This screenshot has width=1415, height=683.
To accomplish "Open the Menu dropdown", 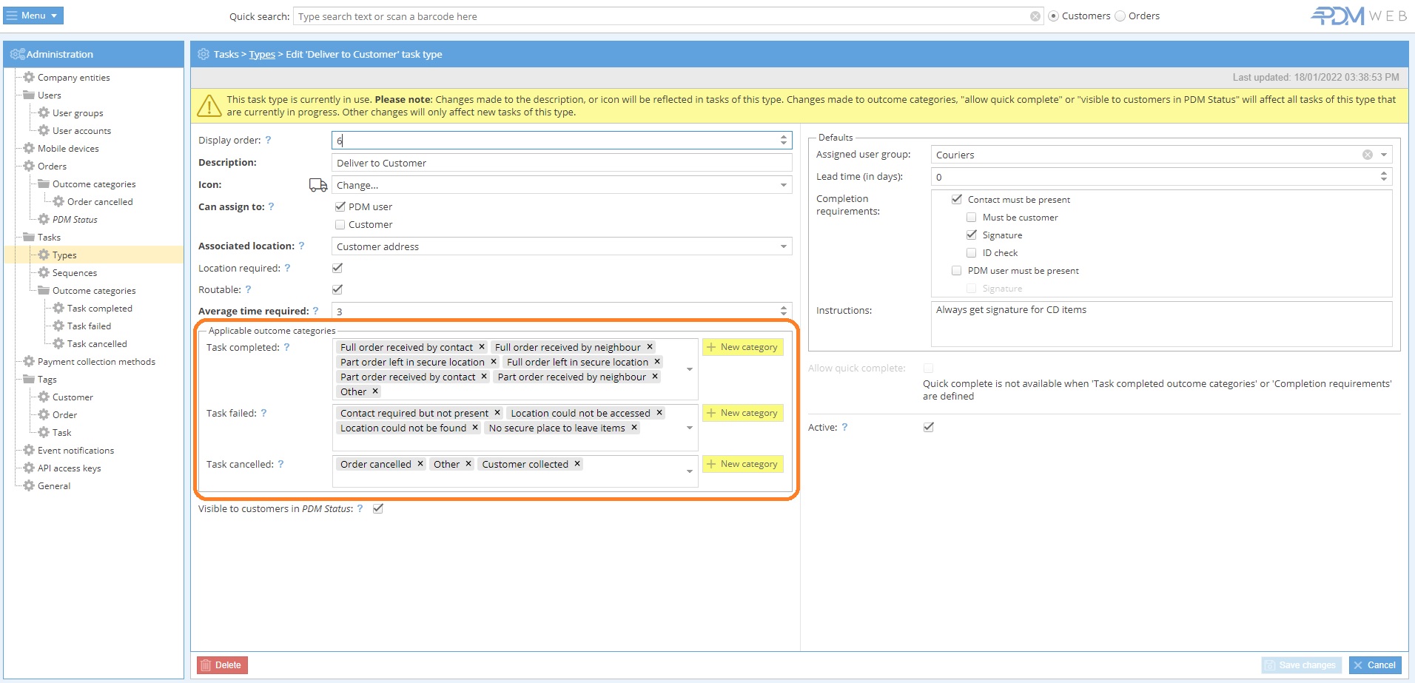I will (33, 16).
